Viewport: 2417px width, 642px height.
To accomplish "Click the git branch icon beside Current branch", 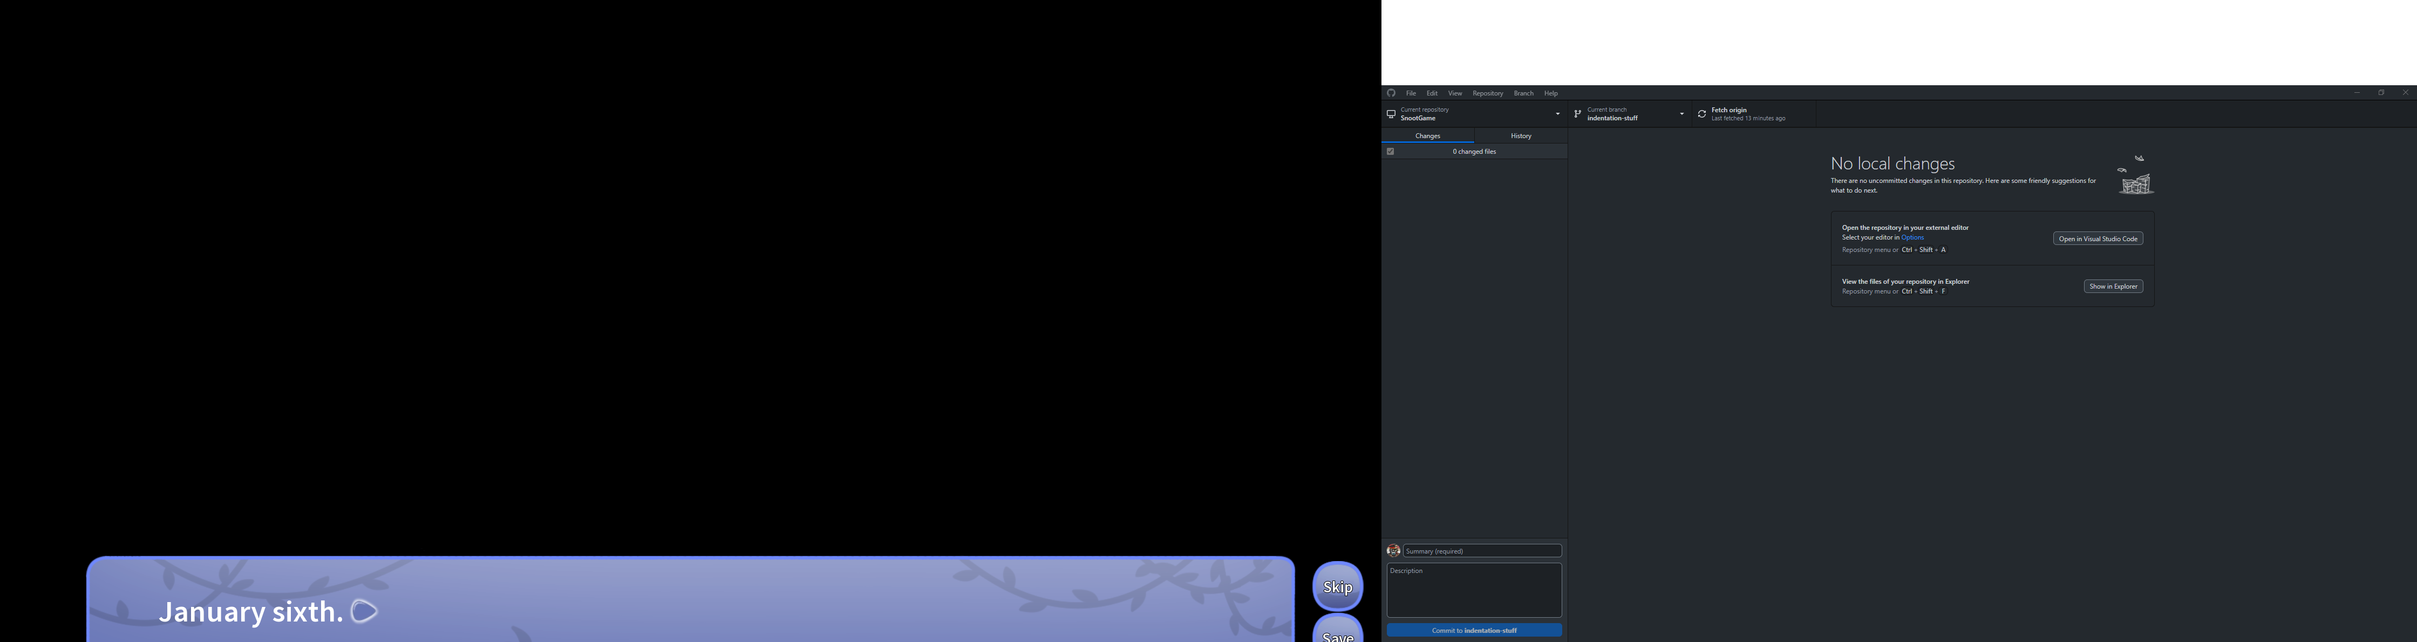I will 1577,114.
